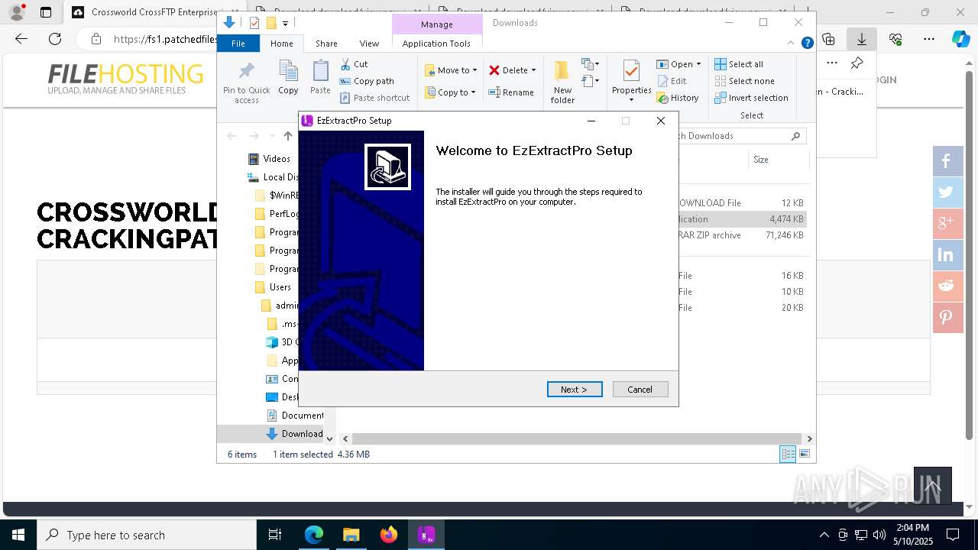This screenshot has height=550, width=978.
Task: Click Invert selection in ribbon
Action: click(x=751, y=98)
